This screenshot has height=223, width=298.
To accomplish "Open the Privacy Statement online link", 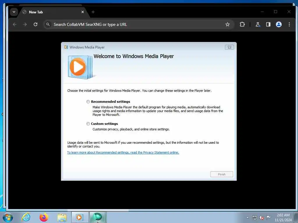I will (123, 152).
